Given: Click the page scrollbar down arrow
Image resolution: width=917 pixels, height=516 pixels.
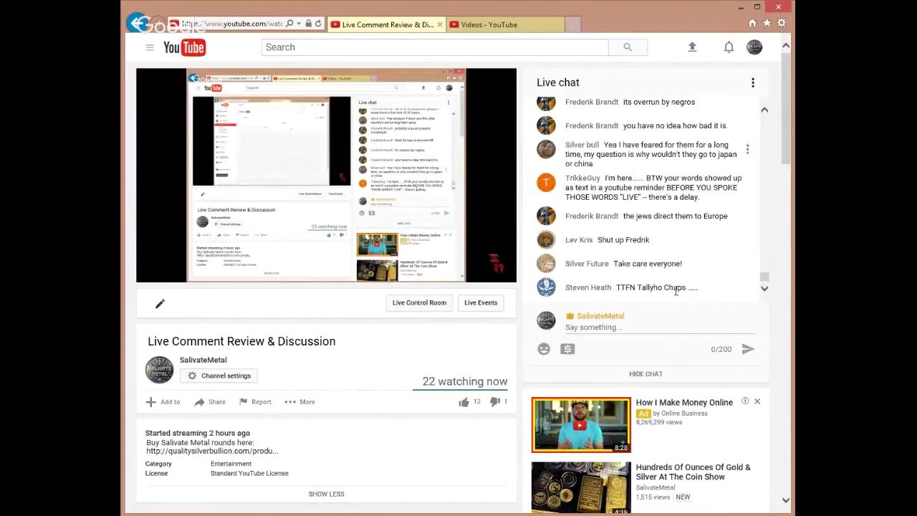Looking at the screenshot, I should [x=786, y=500].
